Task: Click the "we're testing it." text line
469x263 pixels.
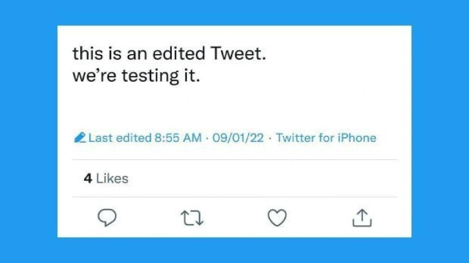Action: point(137,76)
